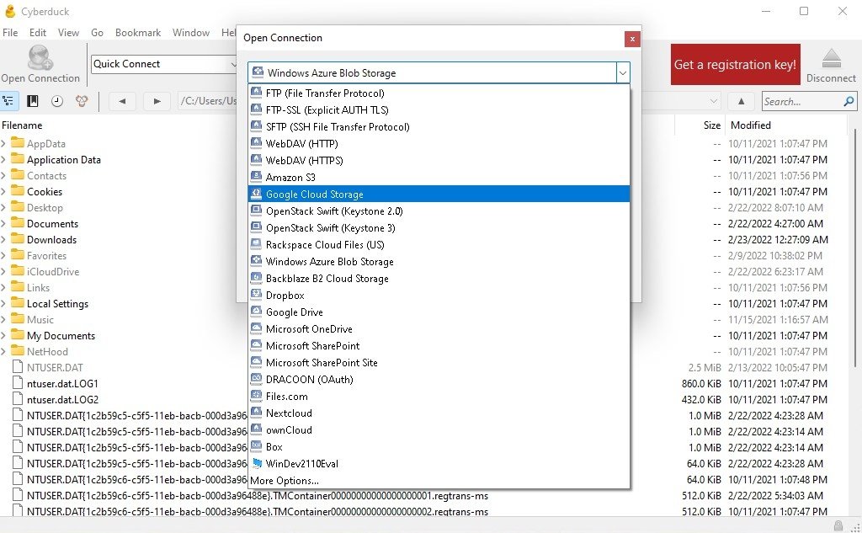Open the Go menu
The image size is (862, 533).
coord(97,33)
